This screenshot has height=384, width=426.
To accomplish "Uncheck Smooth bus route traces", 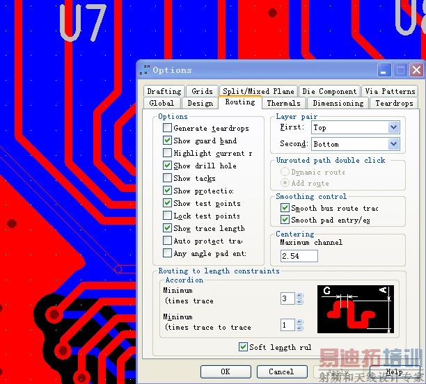I will click(285, 208).
